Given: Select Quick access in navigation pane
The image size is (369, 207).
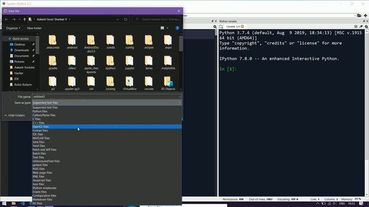Looking at the screenshot, I should pos(20,39).
